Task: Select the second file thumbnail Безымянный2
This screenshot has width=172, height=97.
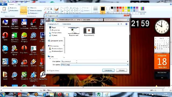Action: point(89,32)
